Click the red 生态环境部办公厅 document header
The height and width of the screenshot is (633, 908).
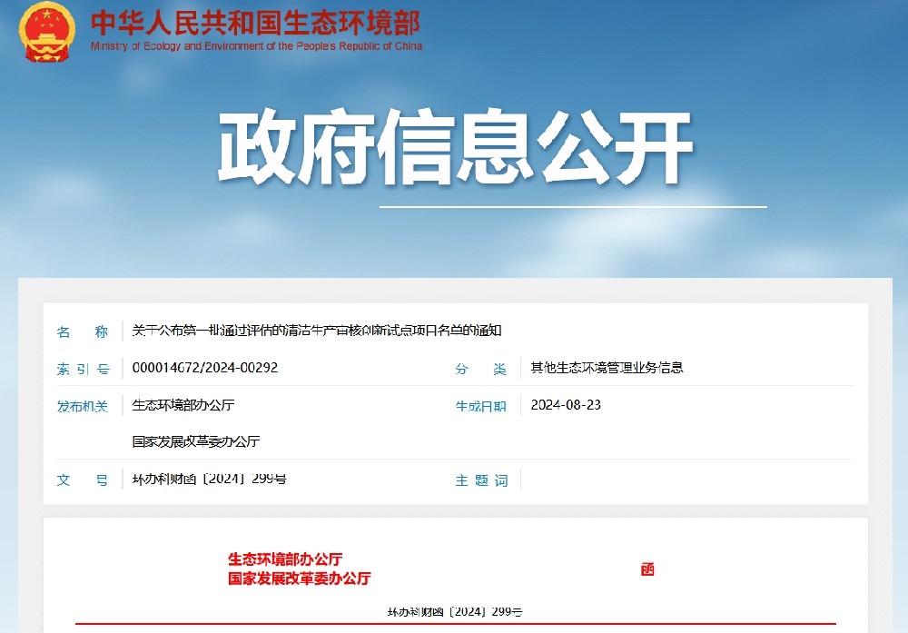click(x=284, y=559)
